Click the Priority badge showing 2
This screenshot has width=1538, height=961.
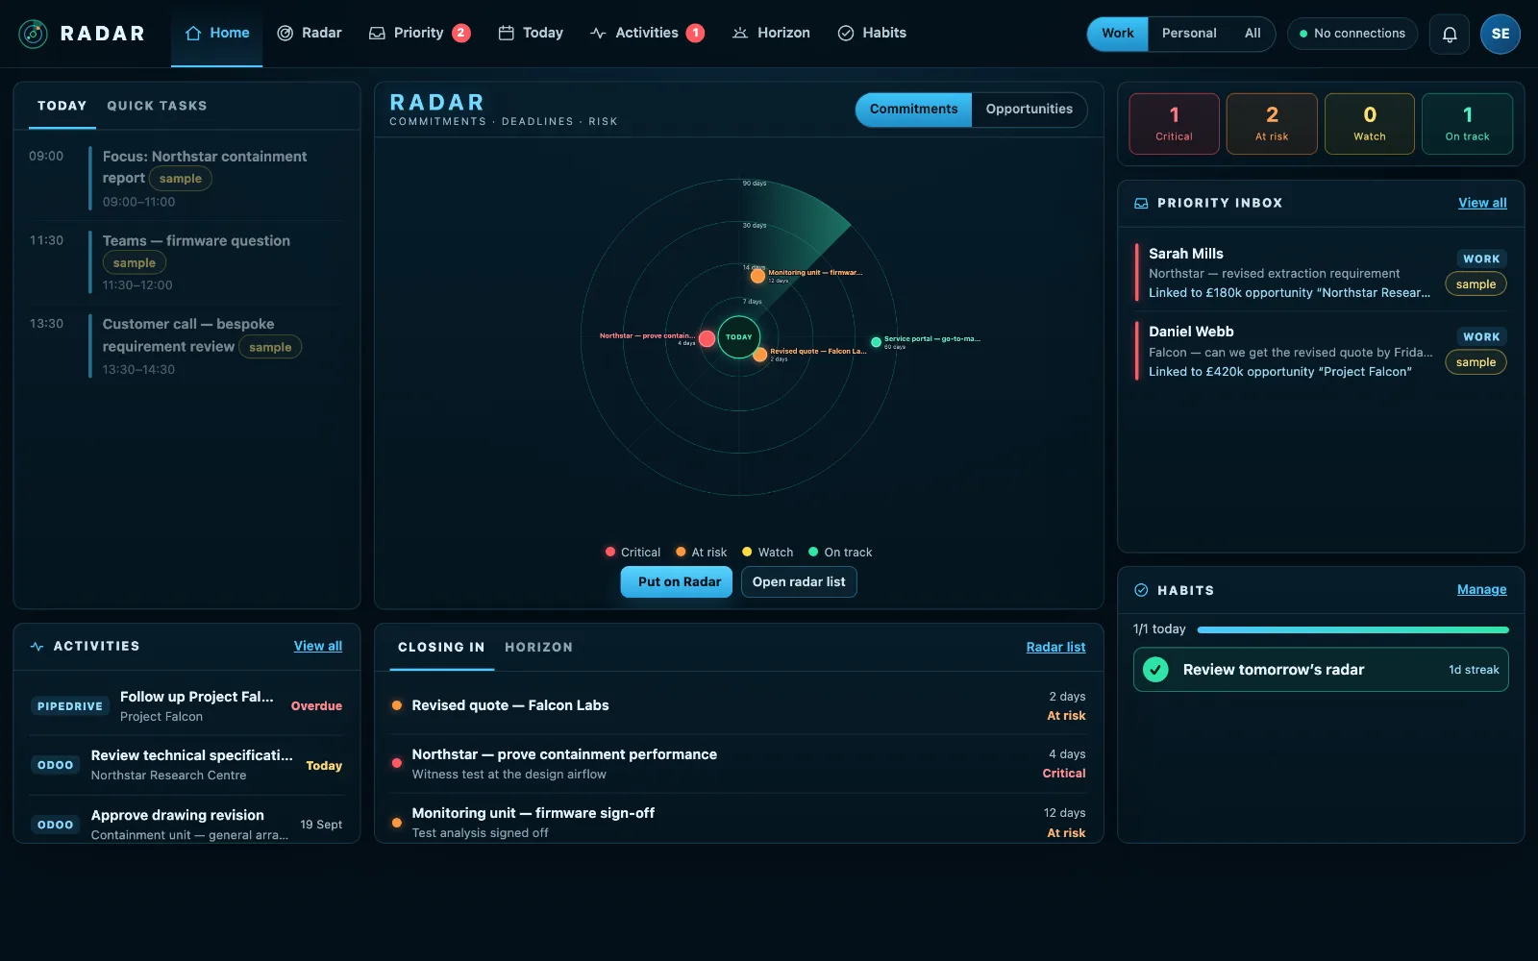(461, 33)
